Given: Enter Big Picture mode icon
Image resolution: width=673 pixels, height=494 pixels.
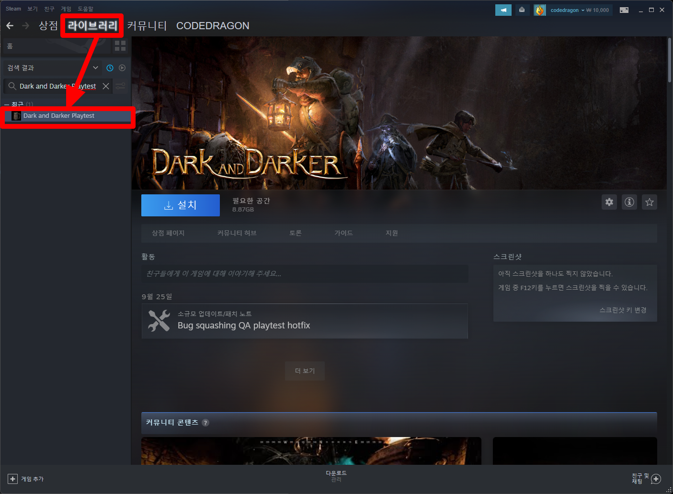Looking at the screenshot, I should pyautogui.click(x=624, y=10).
